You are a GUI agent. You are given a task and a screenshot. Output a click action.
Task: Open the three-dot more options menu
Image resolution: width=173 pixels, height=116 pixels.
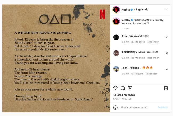pos(166,10)
